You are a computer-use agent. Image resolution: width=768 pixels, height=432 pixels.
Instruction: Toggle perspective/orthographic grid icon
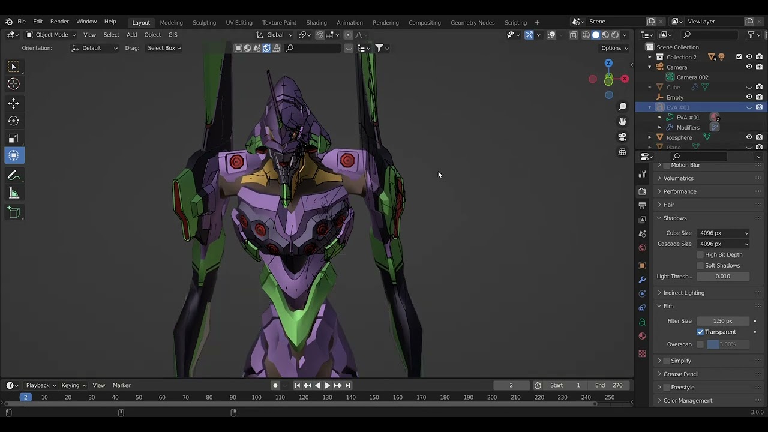(x=622, y=152)
